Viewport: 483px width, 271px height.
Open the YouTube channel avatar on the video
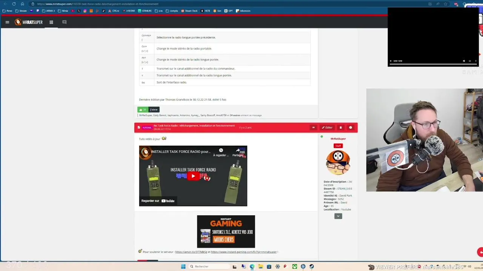coord(145,152)
